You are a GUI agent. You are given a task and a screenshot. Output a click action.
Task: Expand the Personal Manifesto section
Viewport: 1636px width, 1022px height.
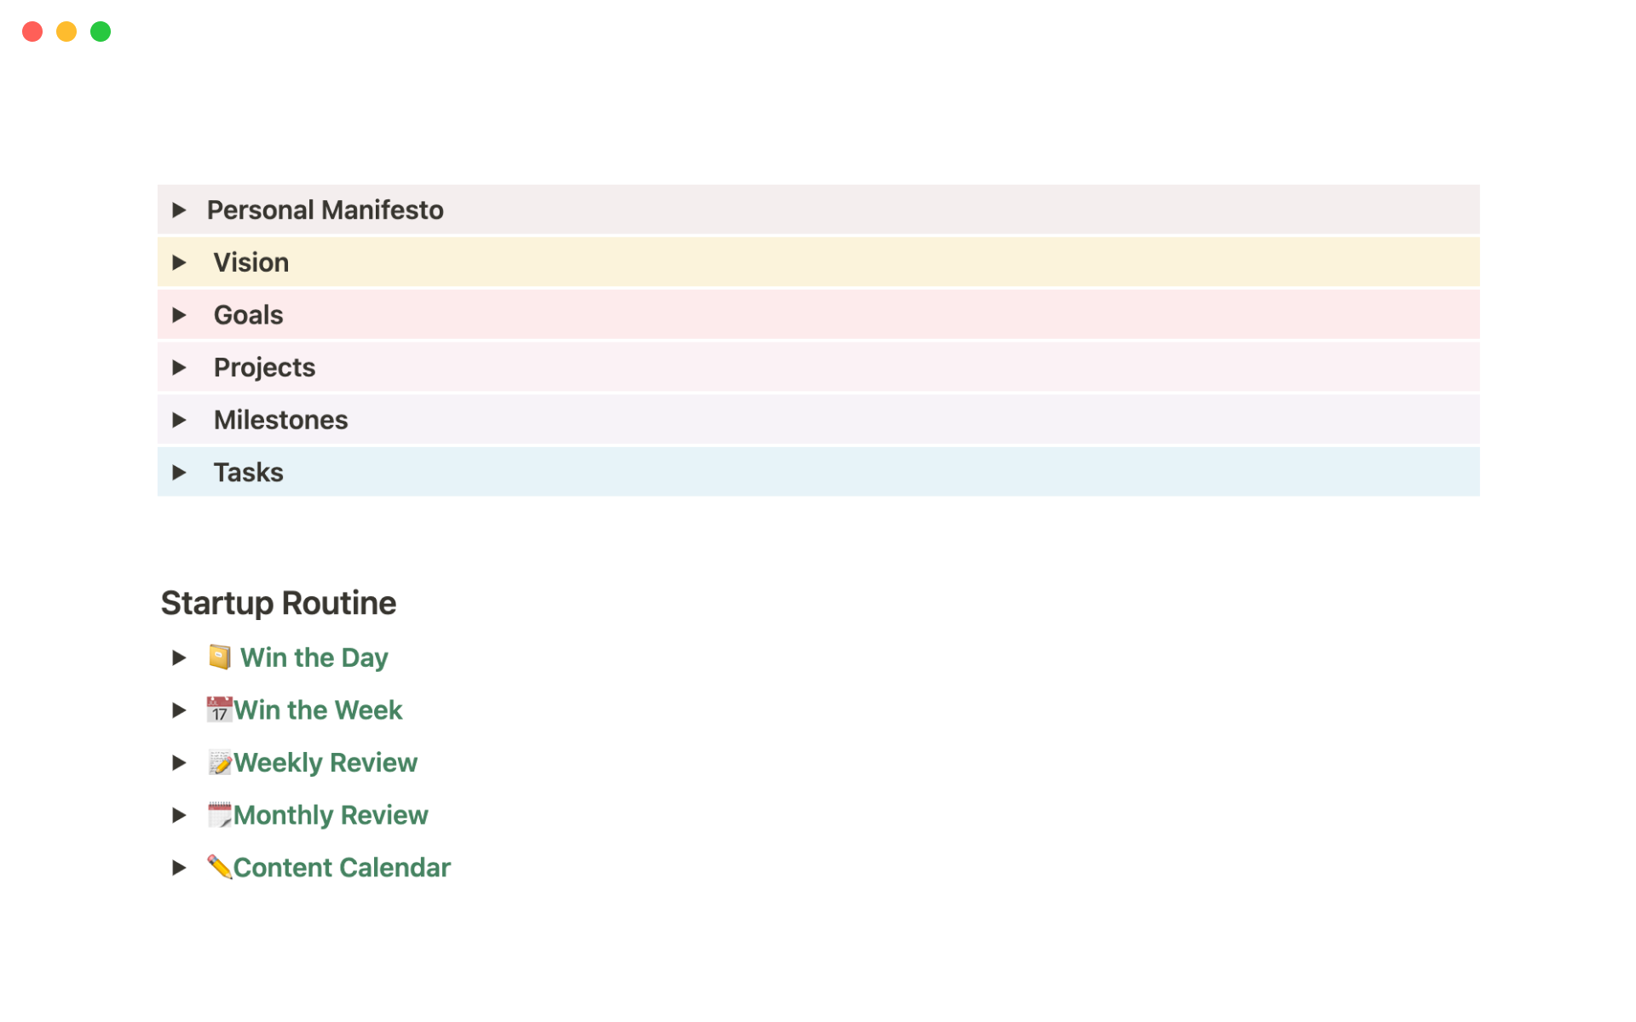point(180,210)
